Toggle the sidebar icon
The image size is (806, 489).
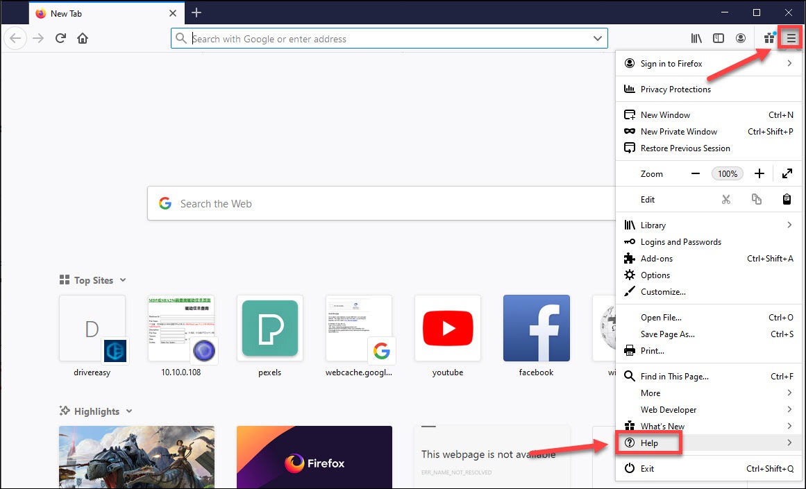pyautogui.click(x=719, y=38)
